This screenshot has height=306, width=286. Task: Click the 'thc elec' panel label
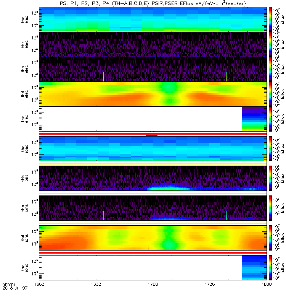point(24,69)
